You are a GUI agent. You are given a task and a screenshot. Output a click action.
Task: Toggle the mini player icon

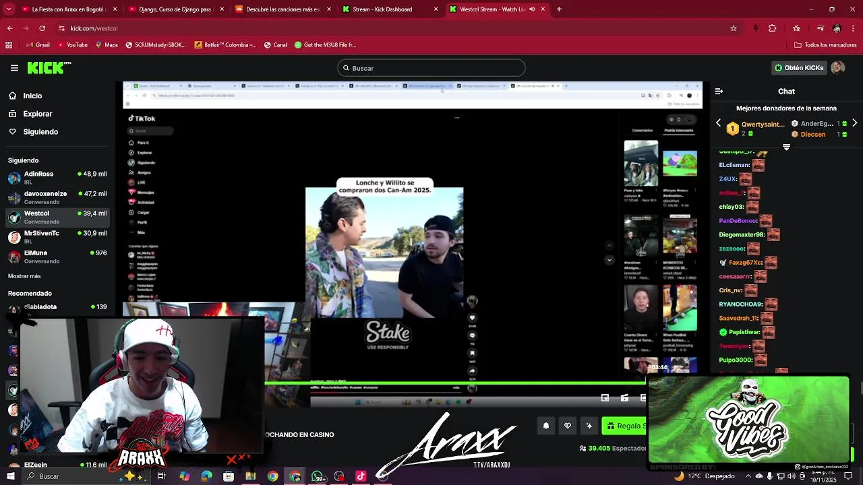[605, 398]
